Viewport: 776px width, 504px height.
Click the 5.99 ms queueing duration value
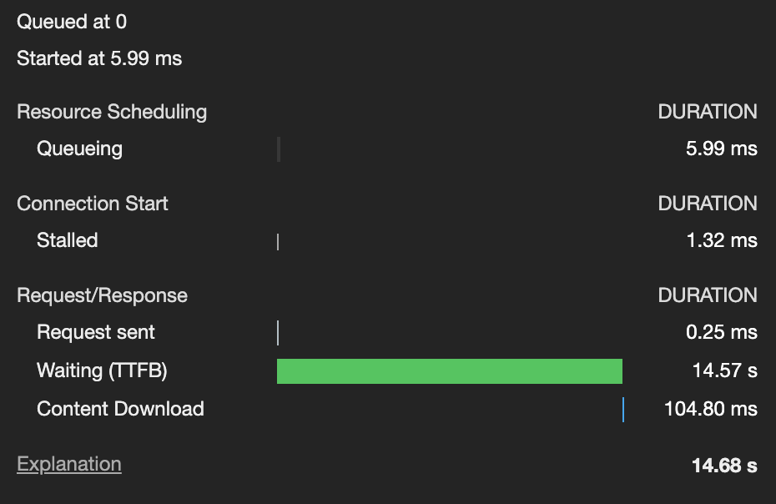(x=722, y=149)
